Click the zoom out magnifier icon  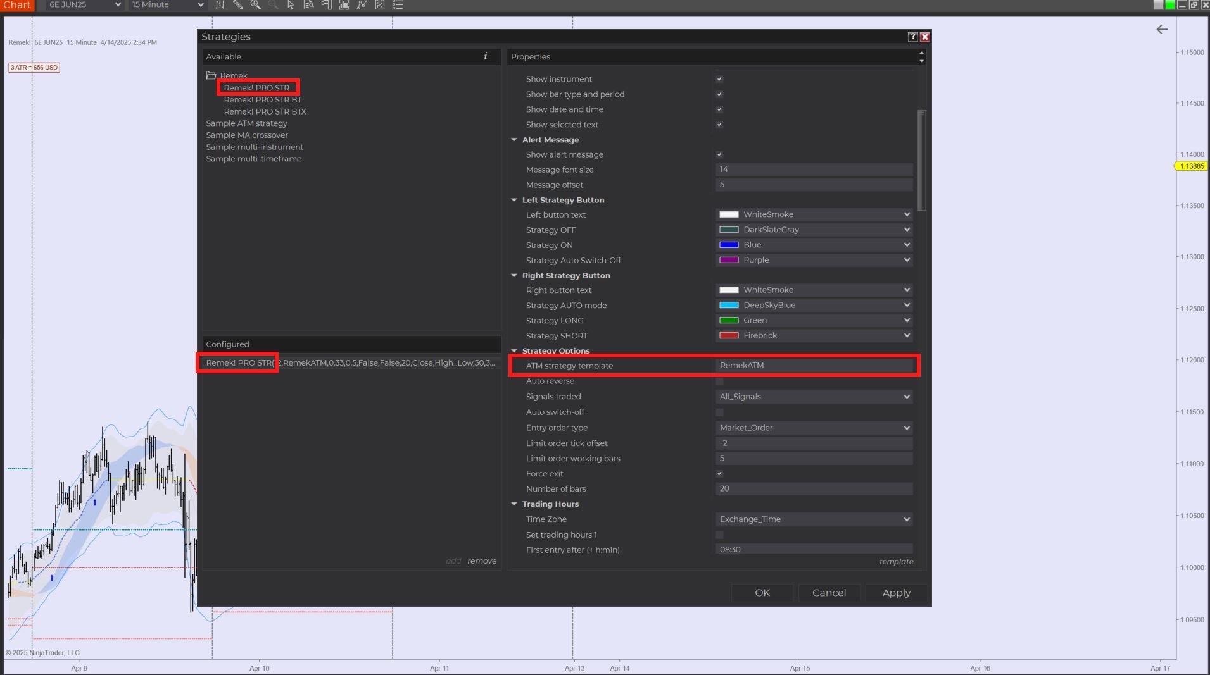click(273, 5)
